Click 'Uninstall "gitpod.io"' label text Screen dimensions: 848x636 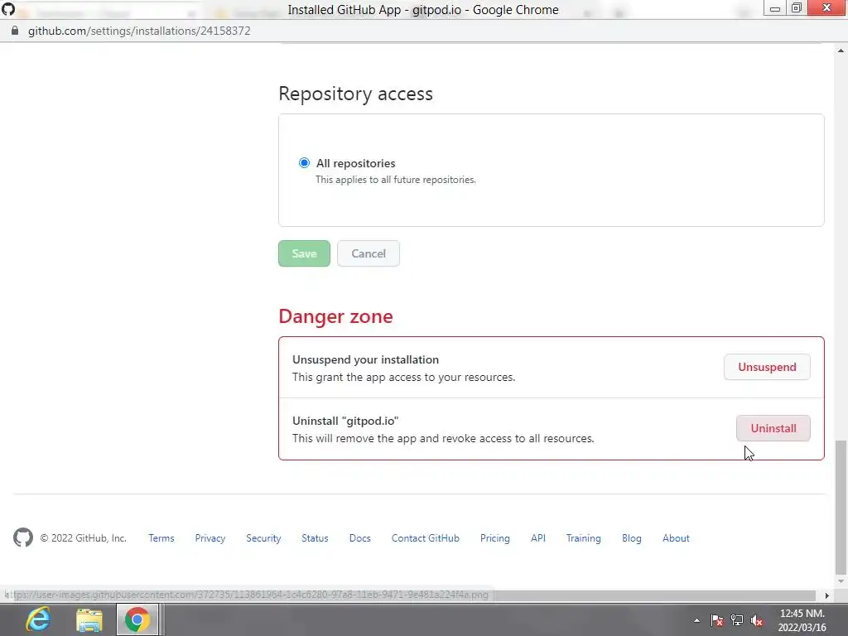click(345, 421)
